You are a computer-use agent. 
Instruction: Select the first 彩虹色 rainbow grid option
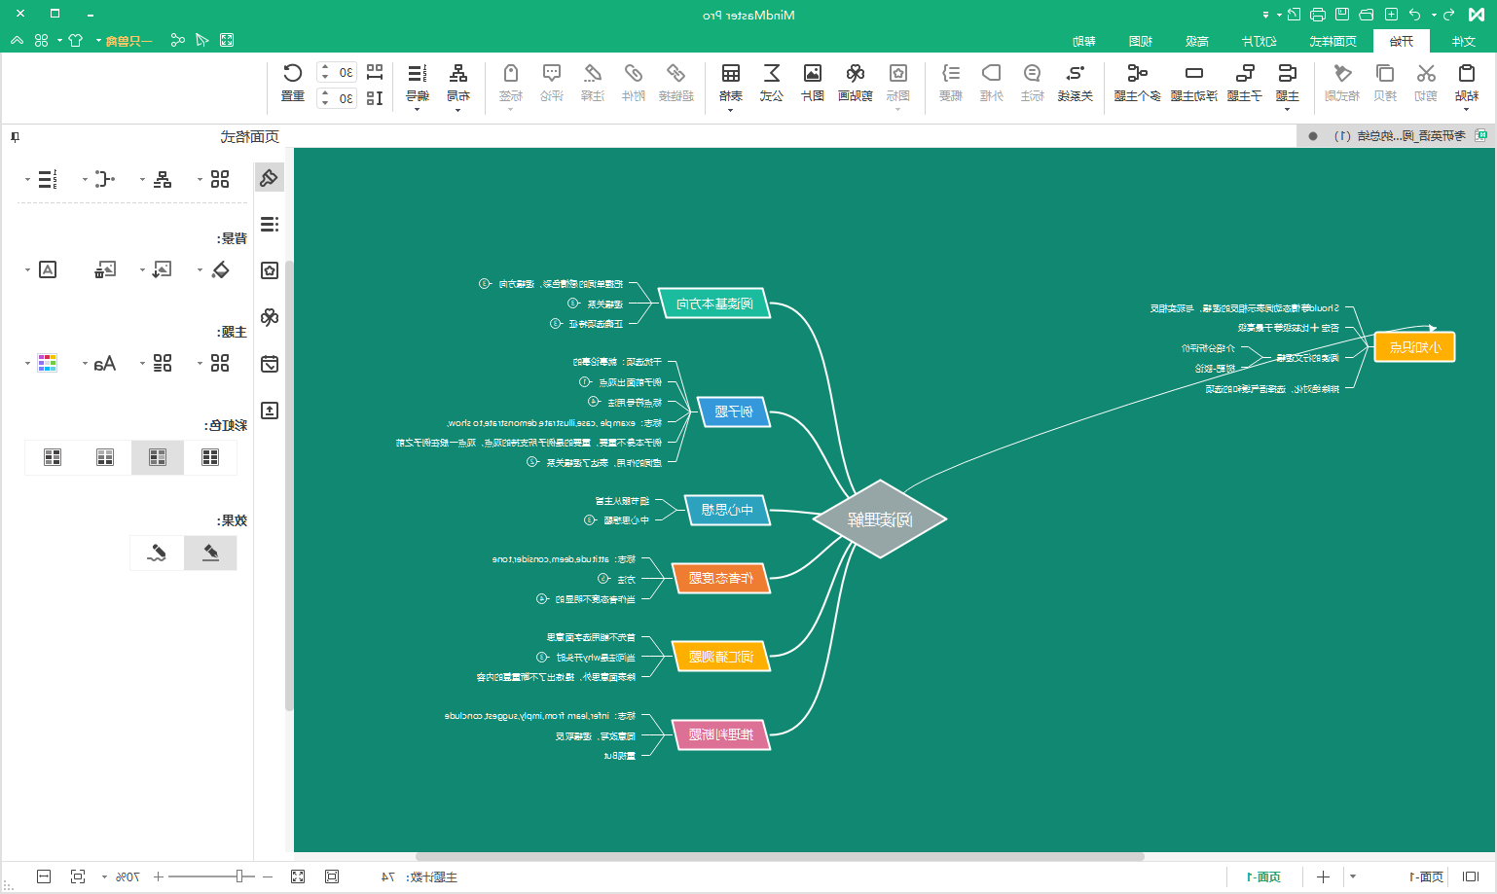coord(210,457)
